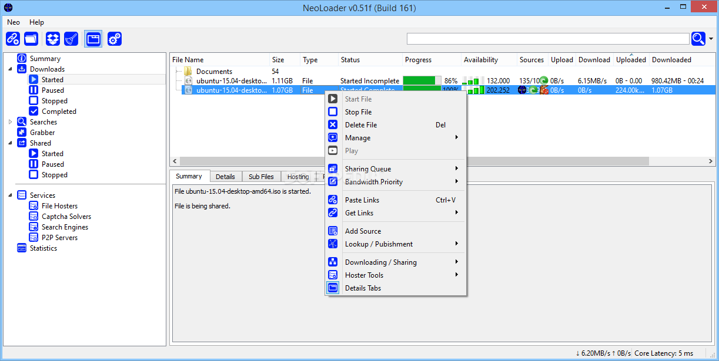
Task: Open the Bandwidth Priority submenu
Action: [396, 182]
